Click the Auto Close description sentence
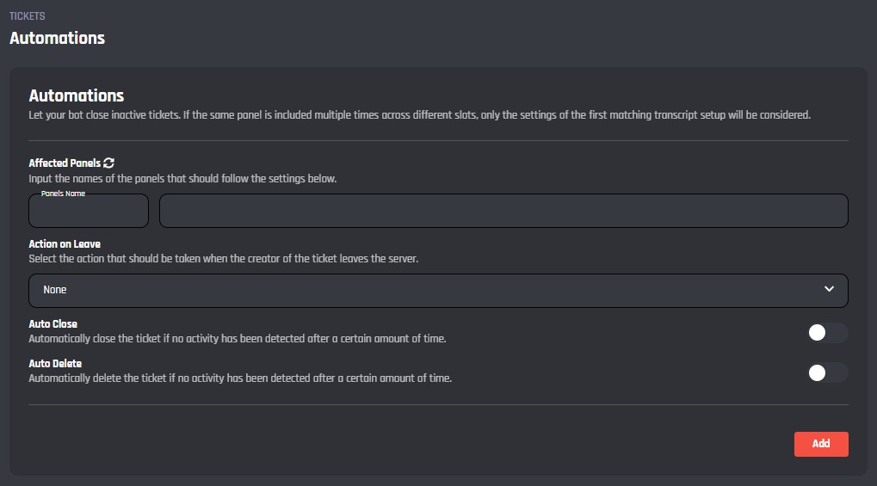 tap(238, 339)
